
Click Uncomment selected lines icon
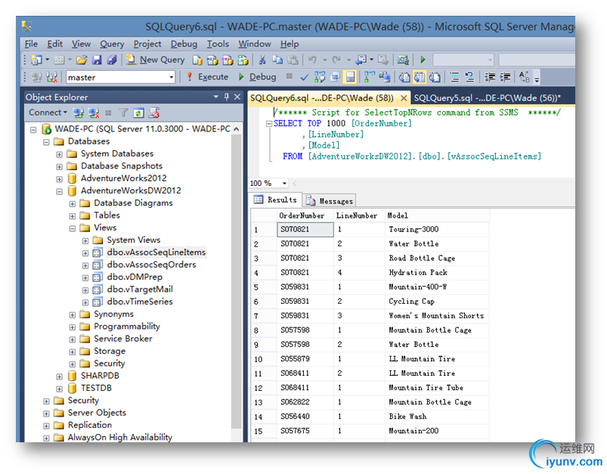click(469, 77)
